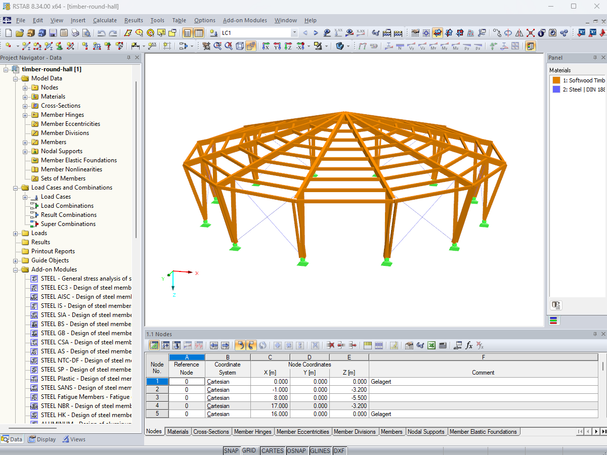The height and width of the screenshot is (455, 607).
Task: Open the File menu
Action: click(21, 20)
